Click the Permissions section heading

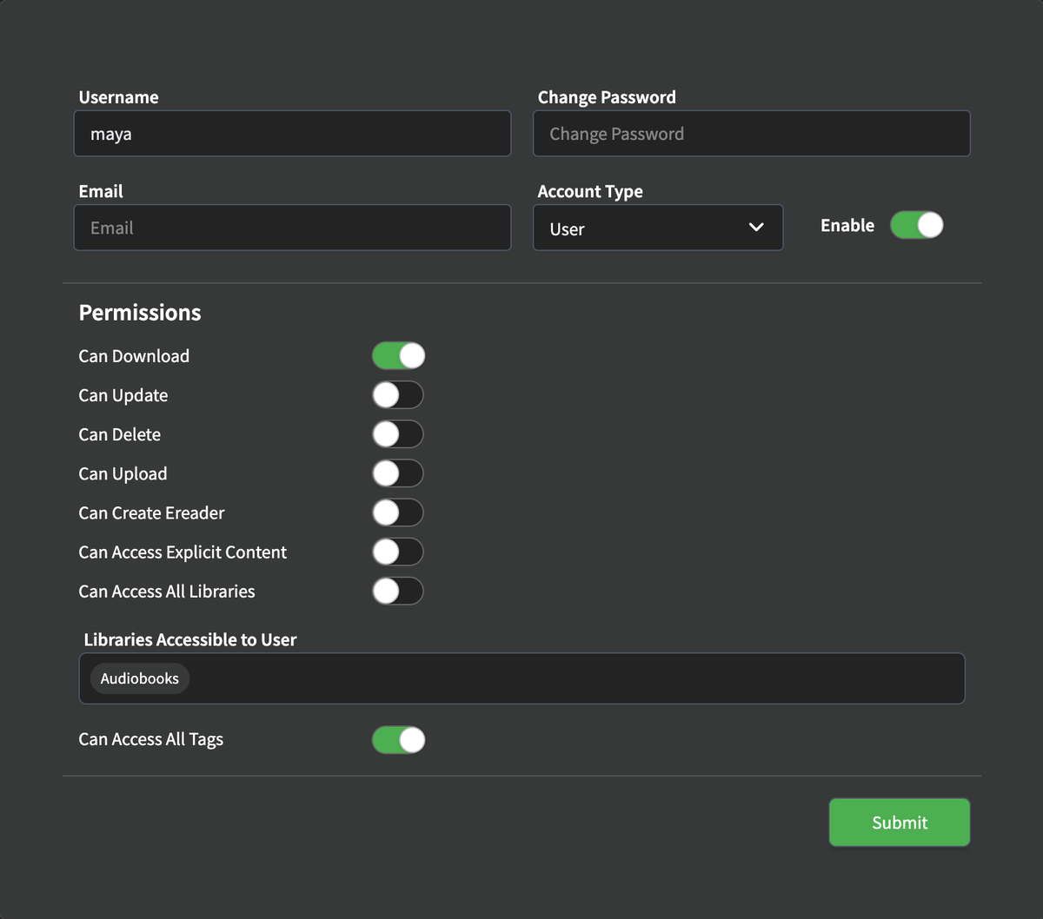point(140,313)
